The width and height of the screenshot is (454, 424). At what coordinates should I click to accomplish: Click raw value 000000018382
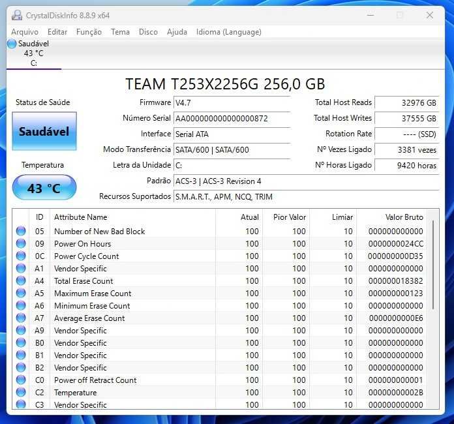point(395,281)
